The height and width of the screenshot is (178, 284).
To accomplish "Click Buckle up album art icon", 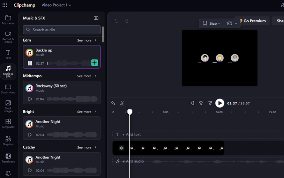I will click(x=29, y=53).
